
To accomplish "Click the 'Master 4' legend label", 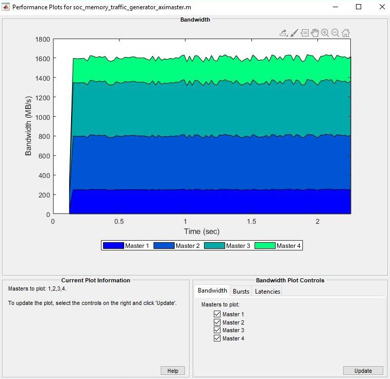I will (x=289, y=246).
